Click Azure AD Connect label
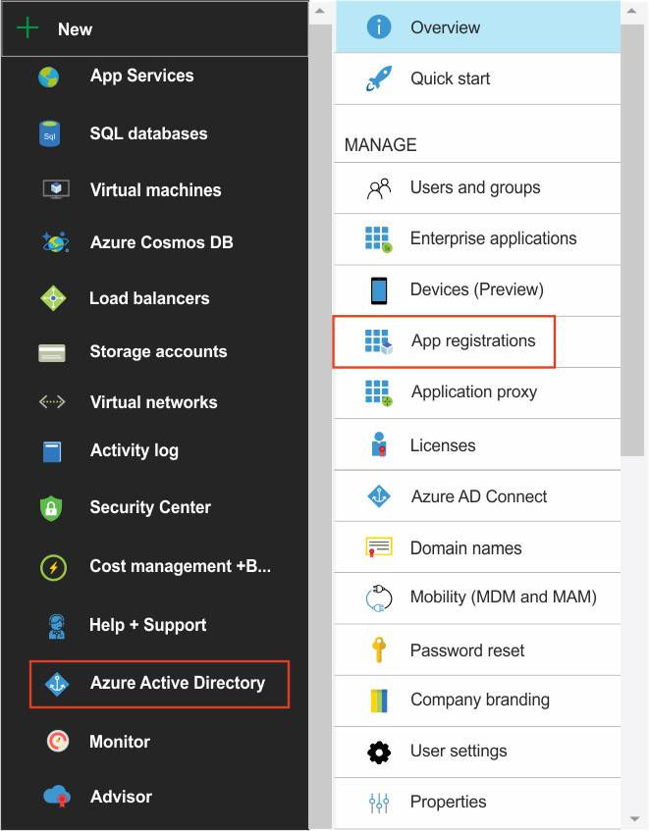Screen dimensions: 649x831 click(479, 496)
